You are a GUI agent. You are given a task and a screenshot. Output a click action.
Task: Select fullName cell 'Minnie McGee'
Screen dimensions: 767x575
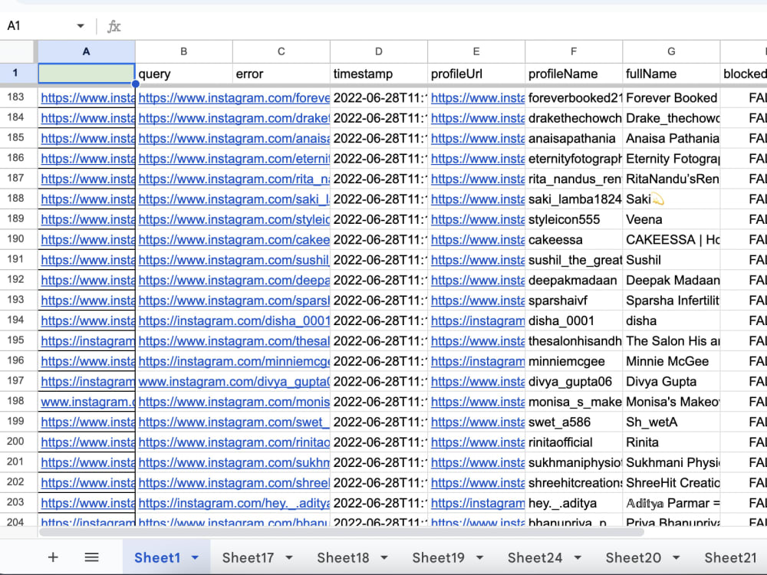[671, 361]
